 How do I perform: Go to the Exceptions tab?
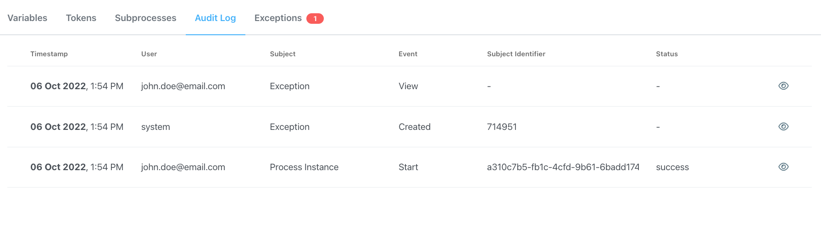pos(278,18)
